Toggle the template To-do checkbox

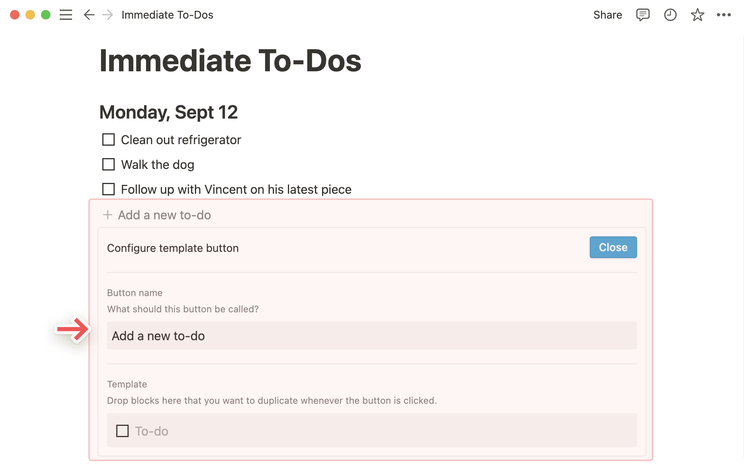tap(122, 431)
